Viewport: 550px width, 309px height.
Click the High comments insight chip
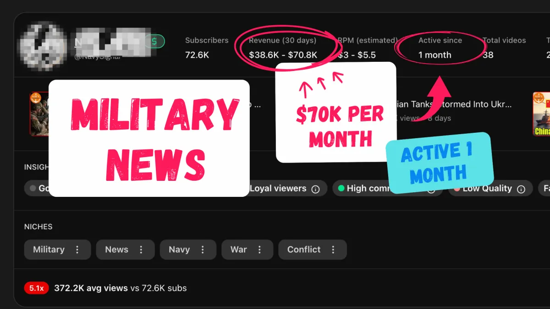click(388, 189)
